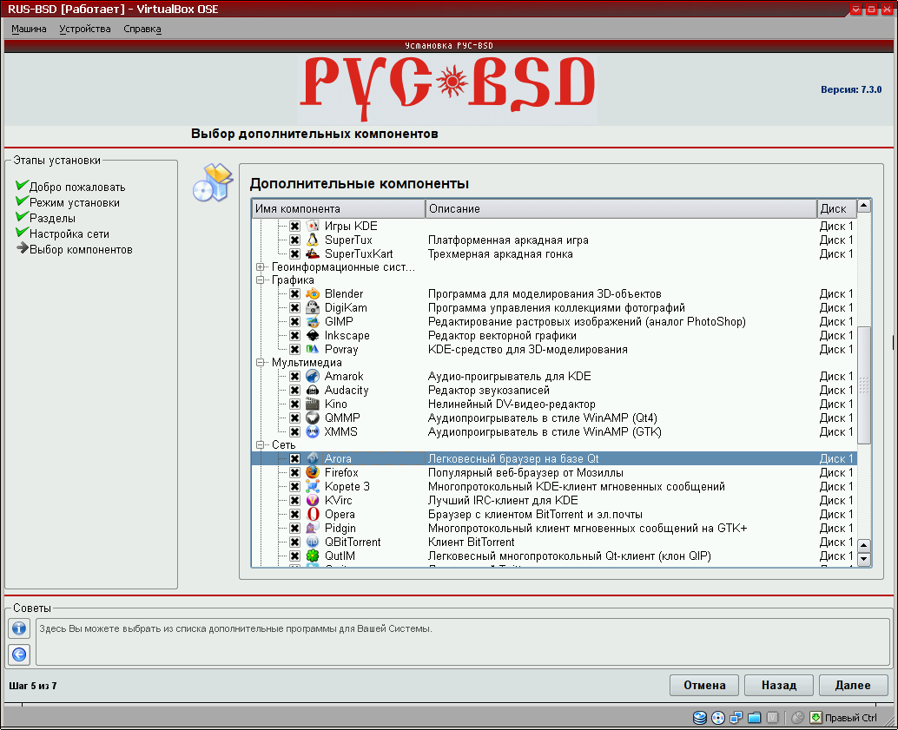Open the Справка menu
The image size is (898, 730).
(142, 29)
